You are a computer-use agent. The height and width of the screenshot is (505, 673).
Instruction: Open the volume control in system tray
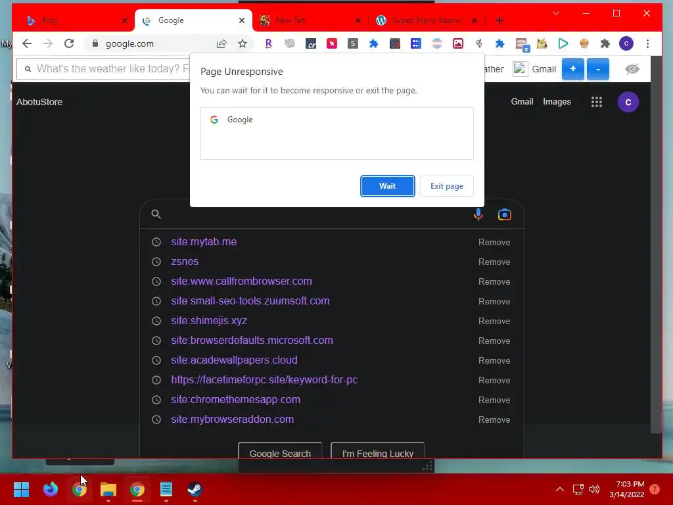pyautogui.click(x=594, y=489)
